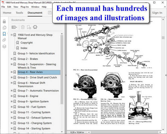The height and width of the screenshot is (134, 167).
Task: Click bookmark icon beside Group 8 - Engine
Action: tap(15, 96)
